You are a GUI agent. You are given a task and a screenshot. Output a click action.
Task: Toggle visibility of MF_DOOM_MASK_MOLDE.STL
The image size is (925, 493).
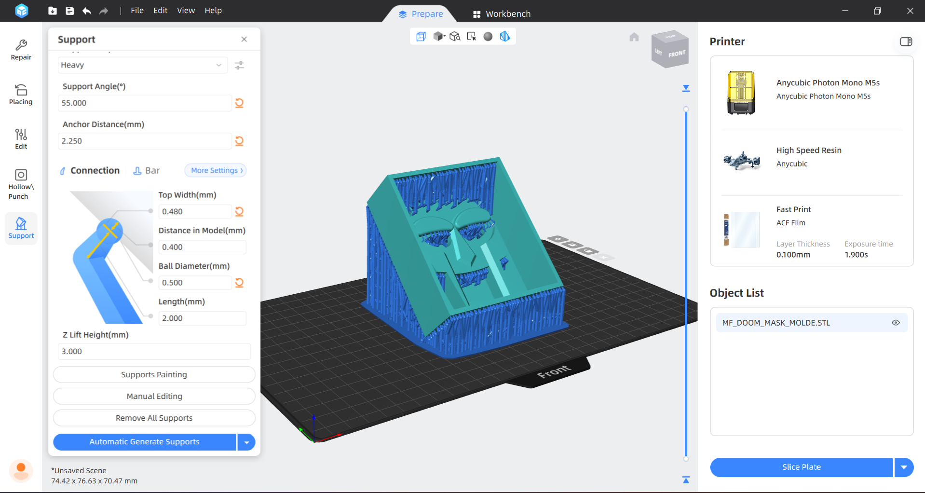(896, 323)
